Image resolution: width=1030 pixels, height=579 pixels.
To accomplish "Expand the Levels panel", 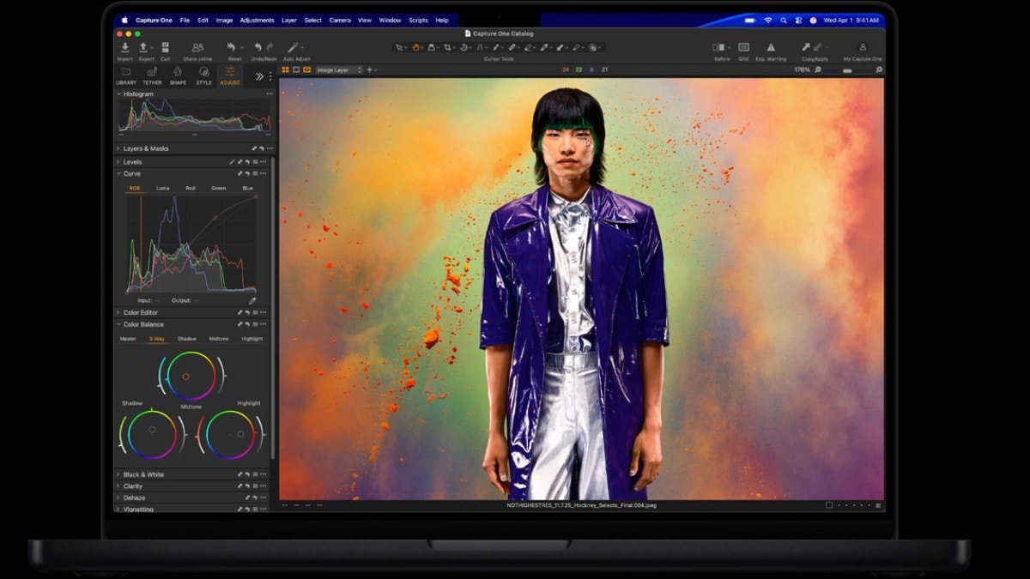I will [x=118, y=161].
